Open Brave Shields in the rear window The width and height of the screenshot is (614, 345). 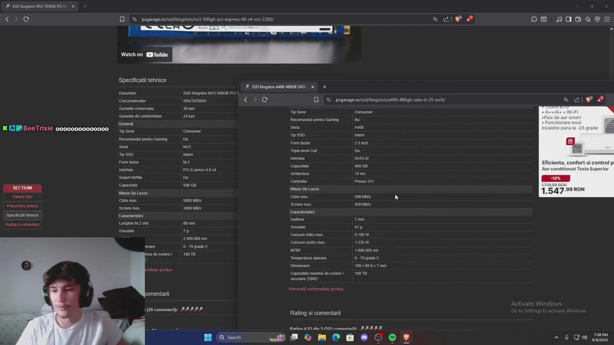coord(458,19)
